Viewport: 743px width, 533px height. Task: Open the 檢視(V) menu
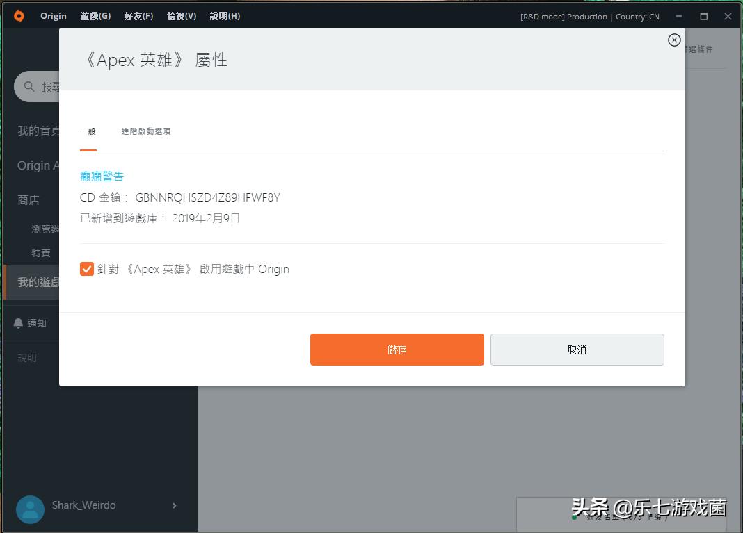coord(181,15)
